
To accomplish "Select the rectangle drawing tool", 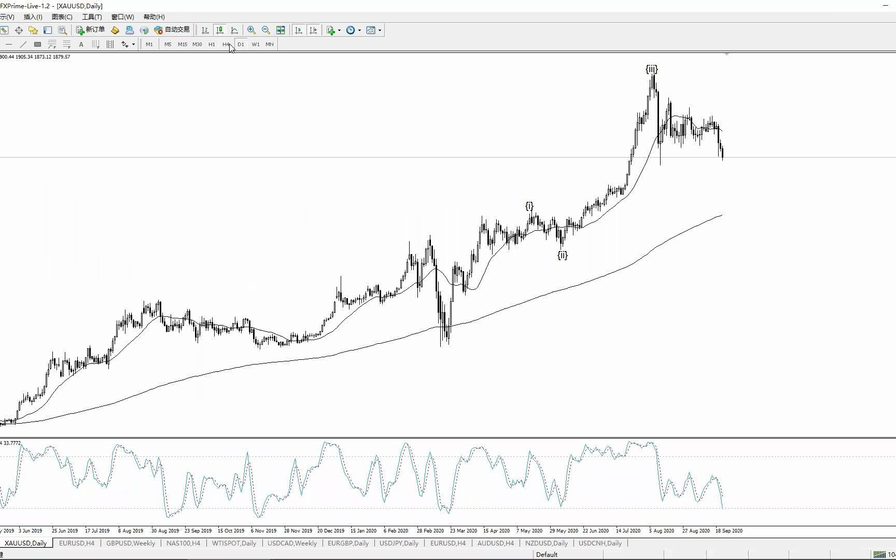I will click(37, 44).
